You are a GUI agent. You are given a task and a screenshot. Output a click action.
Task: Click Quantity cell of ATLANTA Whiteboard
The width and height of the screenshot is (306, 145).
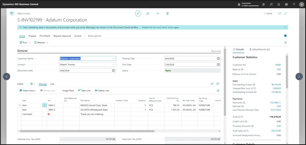click(139, 110)
